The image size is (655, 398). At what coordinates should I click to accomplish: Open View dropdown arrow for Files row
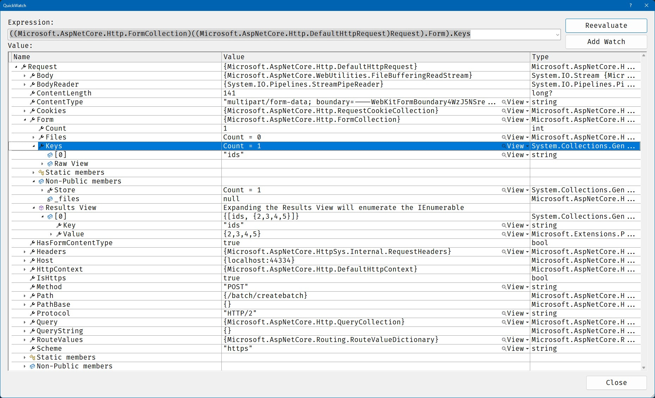tap(527, 138)
